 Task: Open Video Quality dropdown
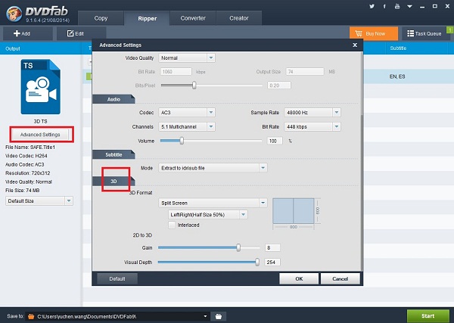pyautogui.click(x=187, y=58)
